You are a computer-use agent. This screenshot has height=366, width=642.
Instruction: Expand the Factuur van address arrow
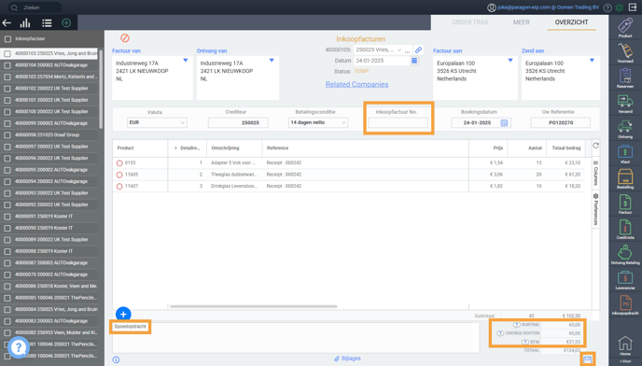(186, 61)
